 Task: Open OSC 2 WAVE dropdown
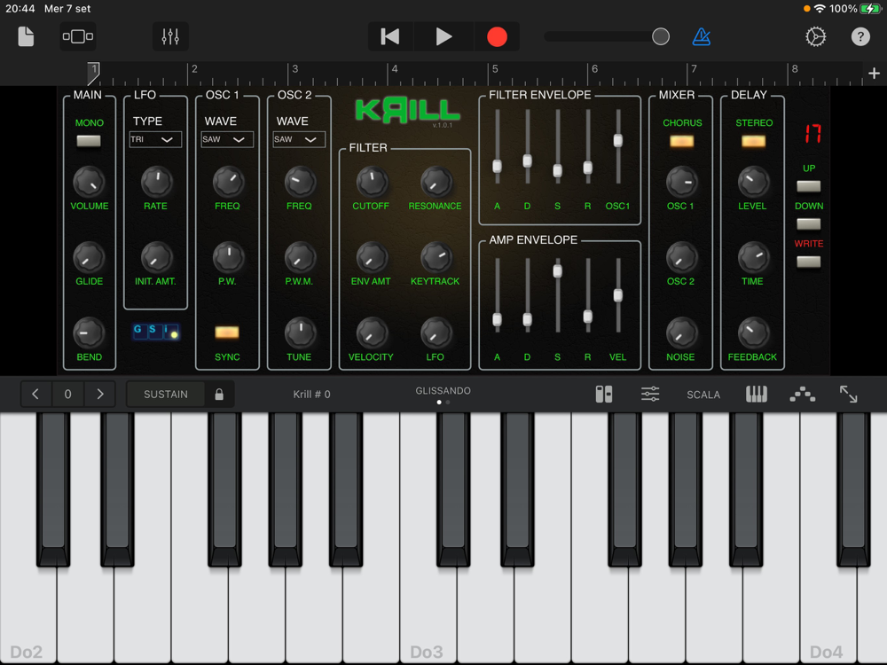point(299,140)
